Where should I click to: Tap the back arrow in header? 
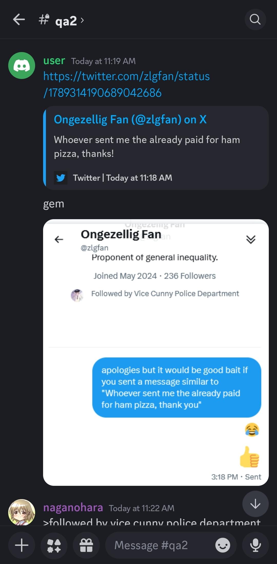[x=19, y=19]
